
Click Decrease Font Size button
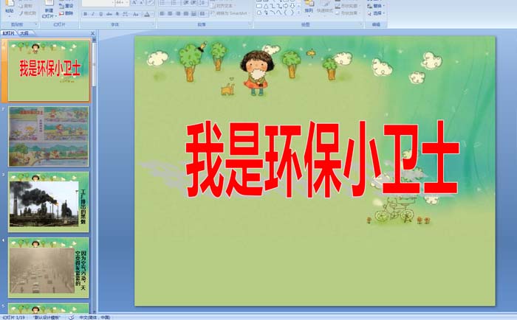coord(142,3)
